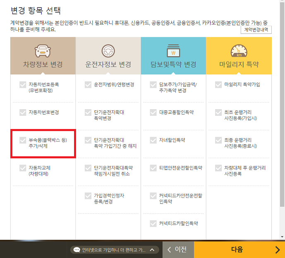Check 최초 운행거리 사진등록(가입시) checkbox
This screenshot has width=285, height=258.
point(218,112)
